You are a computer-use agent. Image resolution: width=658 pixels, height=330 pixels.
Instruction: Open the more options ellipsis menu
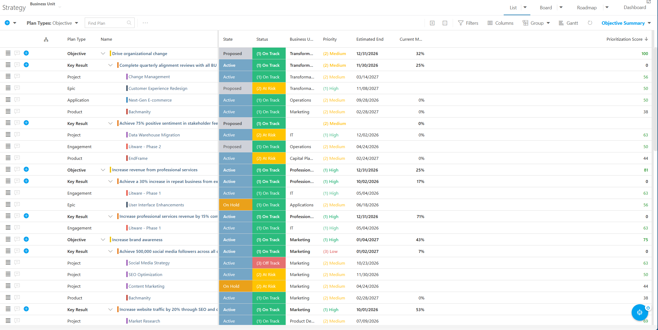(145, 23)
